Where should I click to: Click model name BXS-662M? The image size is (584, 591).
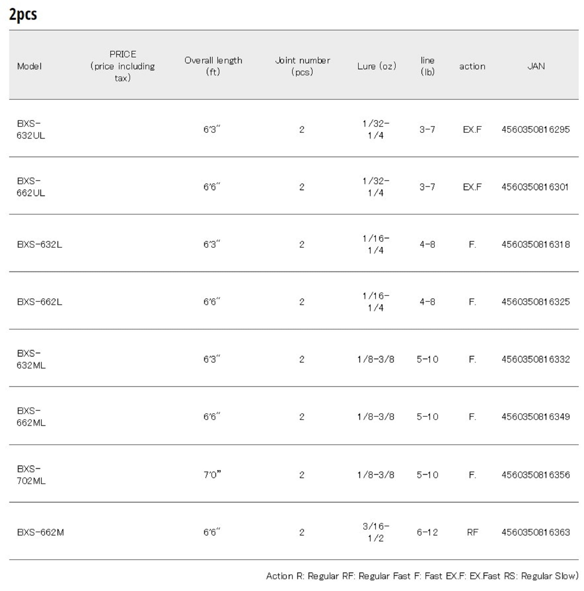click(41, 532)
